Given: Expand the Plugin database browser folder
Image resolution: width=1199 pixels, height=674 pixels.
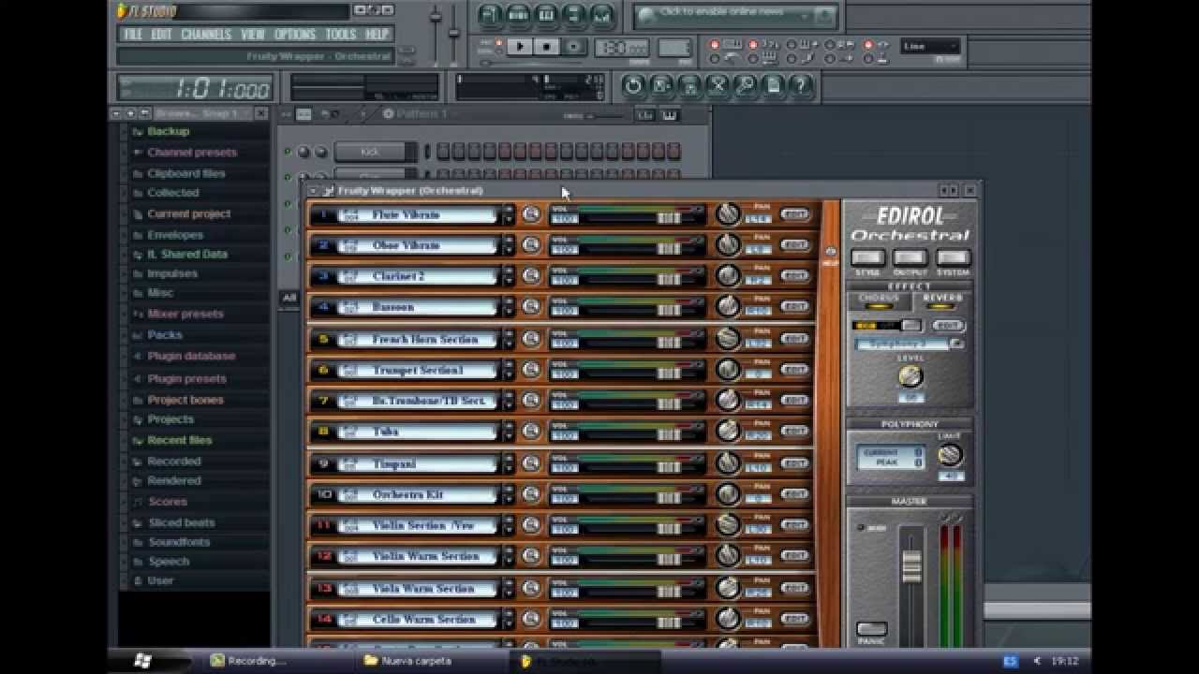Looking at the screenshot, I should pos(190,357).
